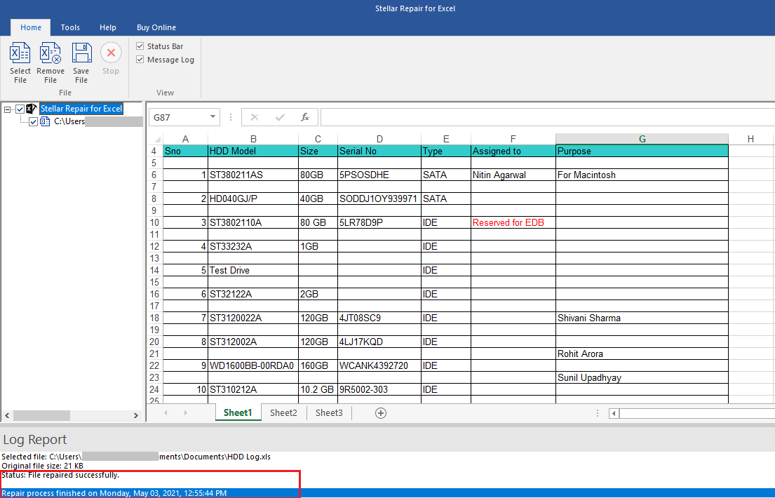Viewport: 775px width, 498px height.
Task: Click the cell containing WD1600BB-00RDA0
Action: point(253,366)
